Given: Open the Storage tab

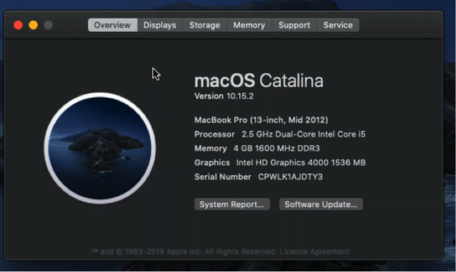Looking at the screenshot, I should coord(205,25).
